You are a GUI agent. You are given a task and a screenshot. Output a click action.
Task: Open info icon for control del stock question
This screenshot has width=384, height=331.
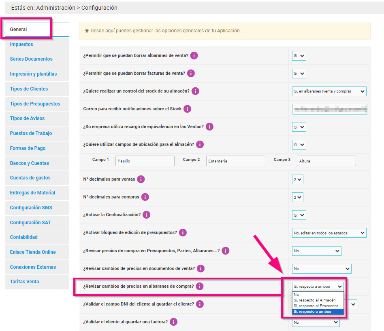(x=195, y=91)
